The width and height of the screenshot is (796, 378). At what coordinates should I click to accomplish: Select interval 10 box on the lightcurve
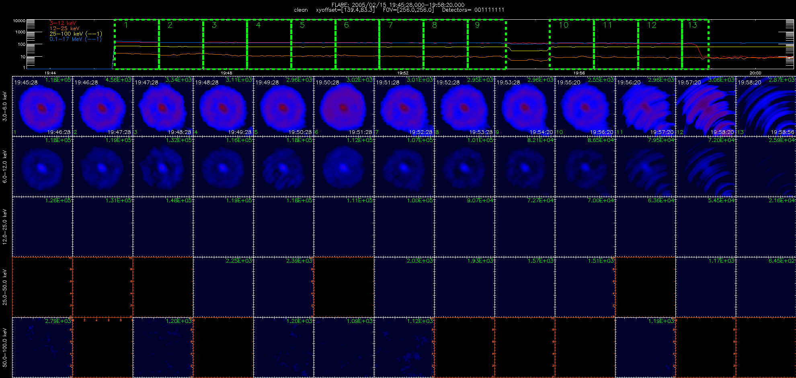(x=572, y=44)
